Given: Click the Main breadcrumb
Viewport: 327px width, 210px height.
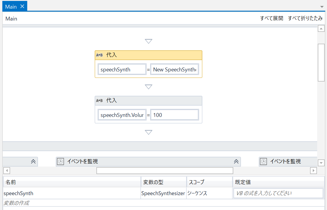Looking at the screenshot, I should [x=11, y=19].
